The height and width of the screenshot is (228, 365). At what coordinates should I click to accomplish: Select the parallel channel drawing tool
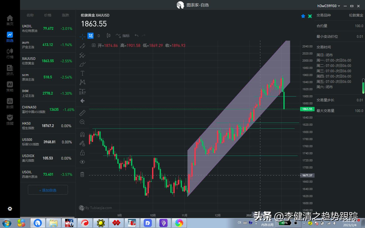click(x=82, y=55)
